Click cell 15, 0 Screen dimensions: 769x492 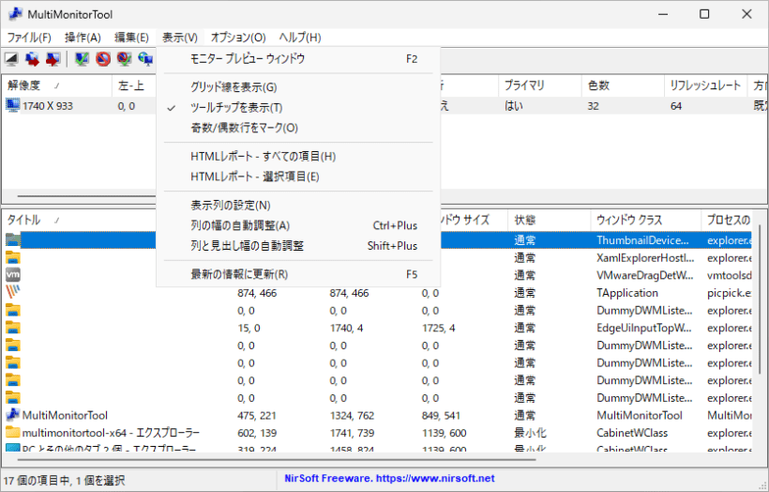(249, 328)
